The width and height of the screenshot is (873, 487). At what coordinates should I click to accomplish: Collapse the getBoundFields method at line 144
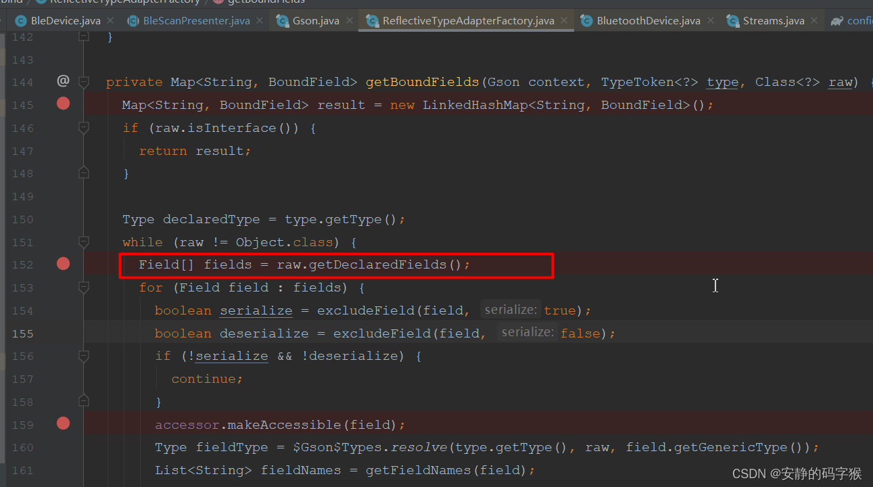point(84,82)
